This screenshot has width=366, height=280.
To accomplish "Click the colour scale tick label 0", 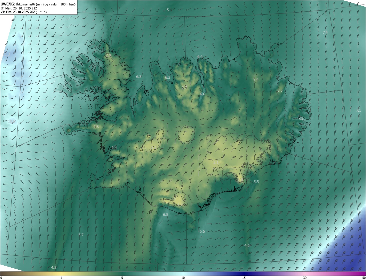I will [x=1, y=278].
